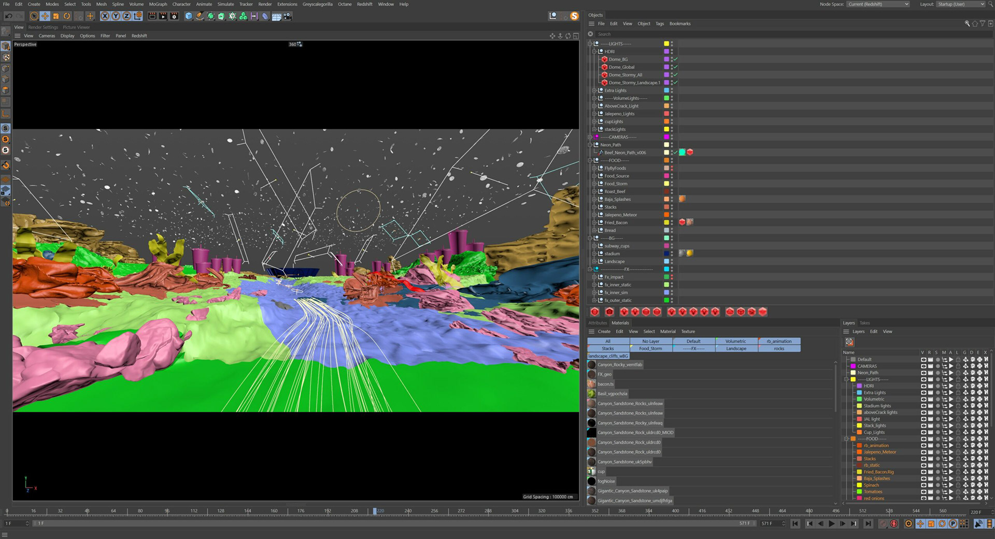Click the Play Forwards button
The width and height of the screenshot is (995, 539).
click(831, 523)
